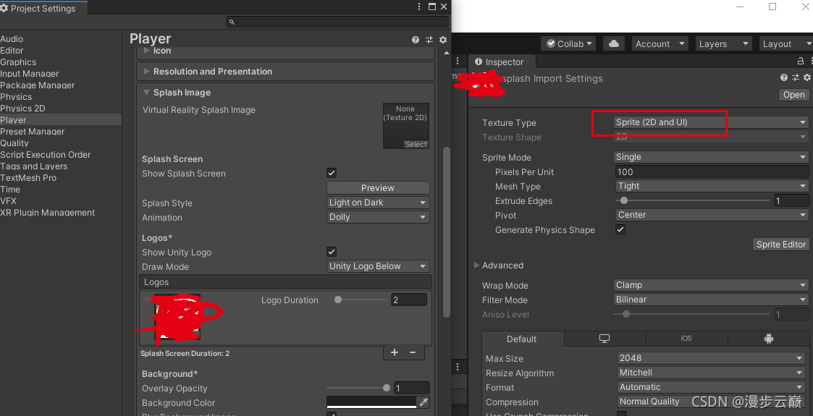
Task: Click the Pixels Per Unit field
Action: coord(711,171)
